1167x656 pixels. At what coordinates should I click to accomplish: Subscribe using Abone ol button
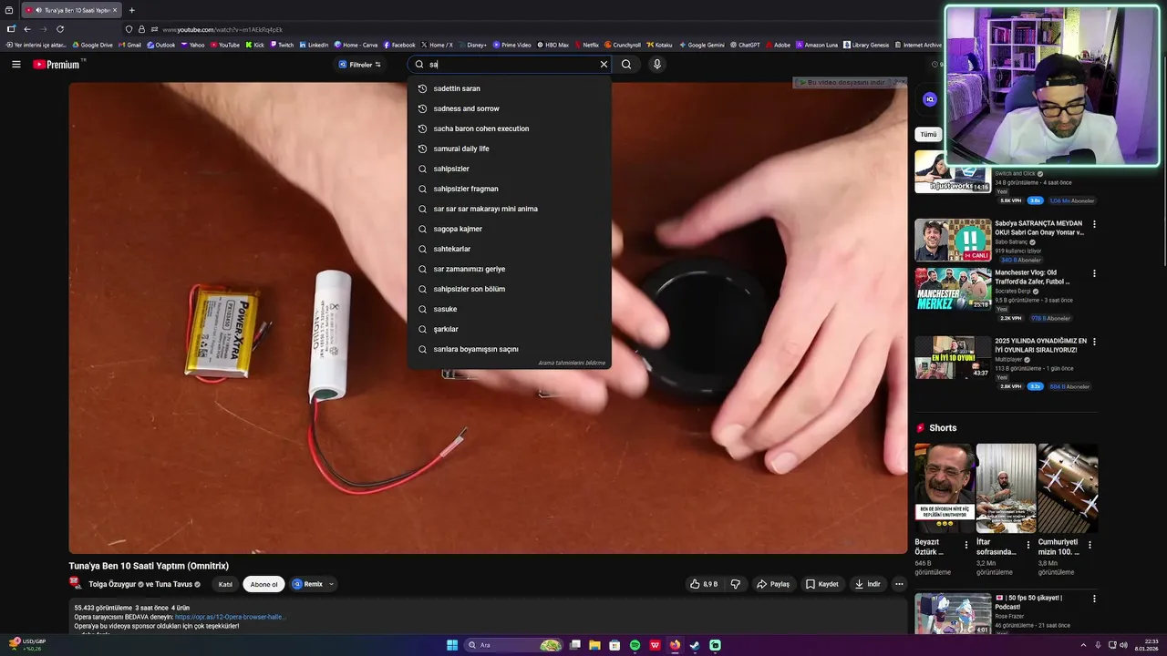tap(263, 584)
